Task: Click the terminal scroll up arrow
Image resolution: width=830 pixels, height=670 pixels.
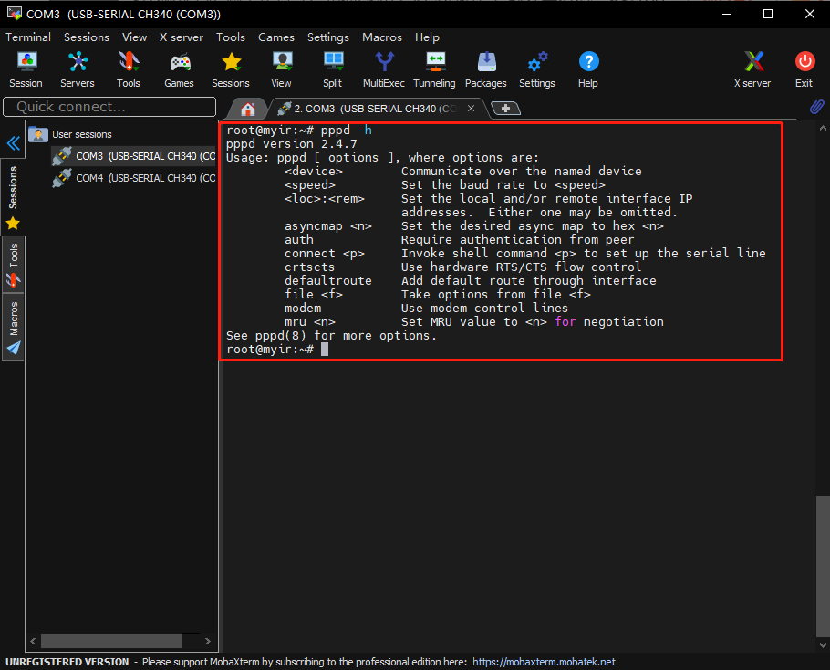Action: pos(823,128)
